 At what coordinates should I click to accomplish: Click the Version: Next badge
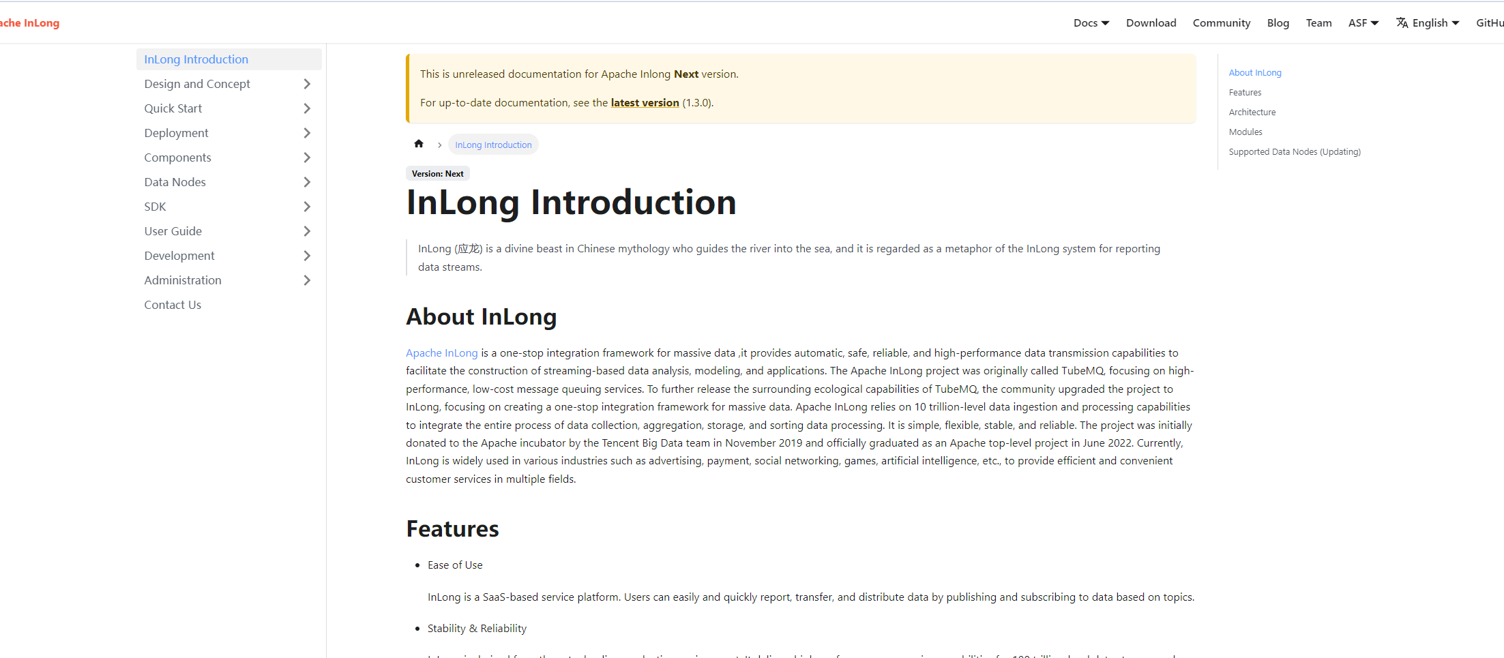click(437, 173)
